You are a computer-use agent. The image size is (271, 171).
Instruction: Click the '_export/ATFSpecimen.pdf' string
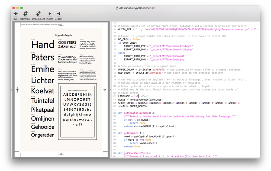(168, 56)
